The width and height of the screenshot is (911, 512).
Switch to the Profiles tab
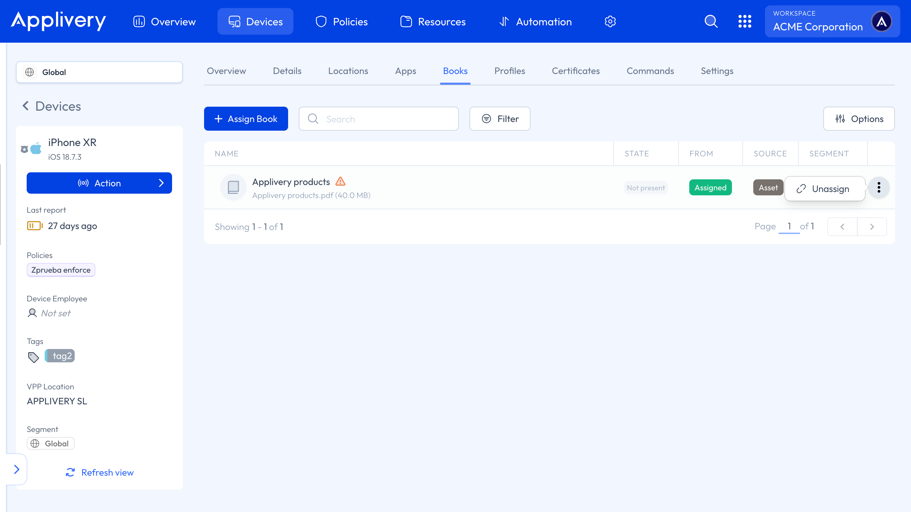(x=509, y=71)
